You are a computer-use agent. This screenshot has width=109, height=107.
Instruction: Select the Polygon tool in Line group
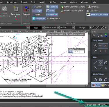click(x=106, y=63)
